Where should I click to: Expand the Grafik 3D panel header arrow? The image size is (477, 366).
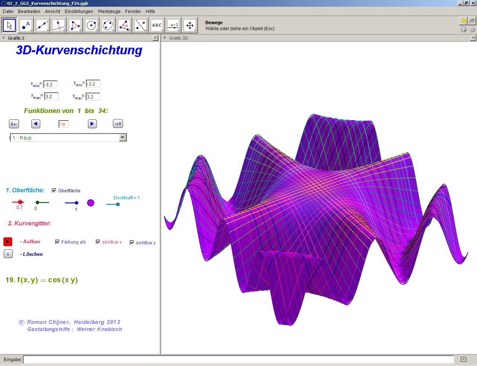click(165, 38)
